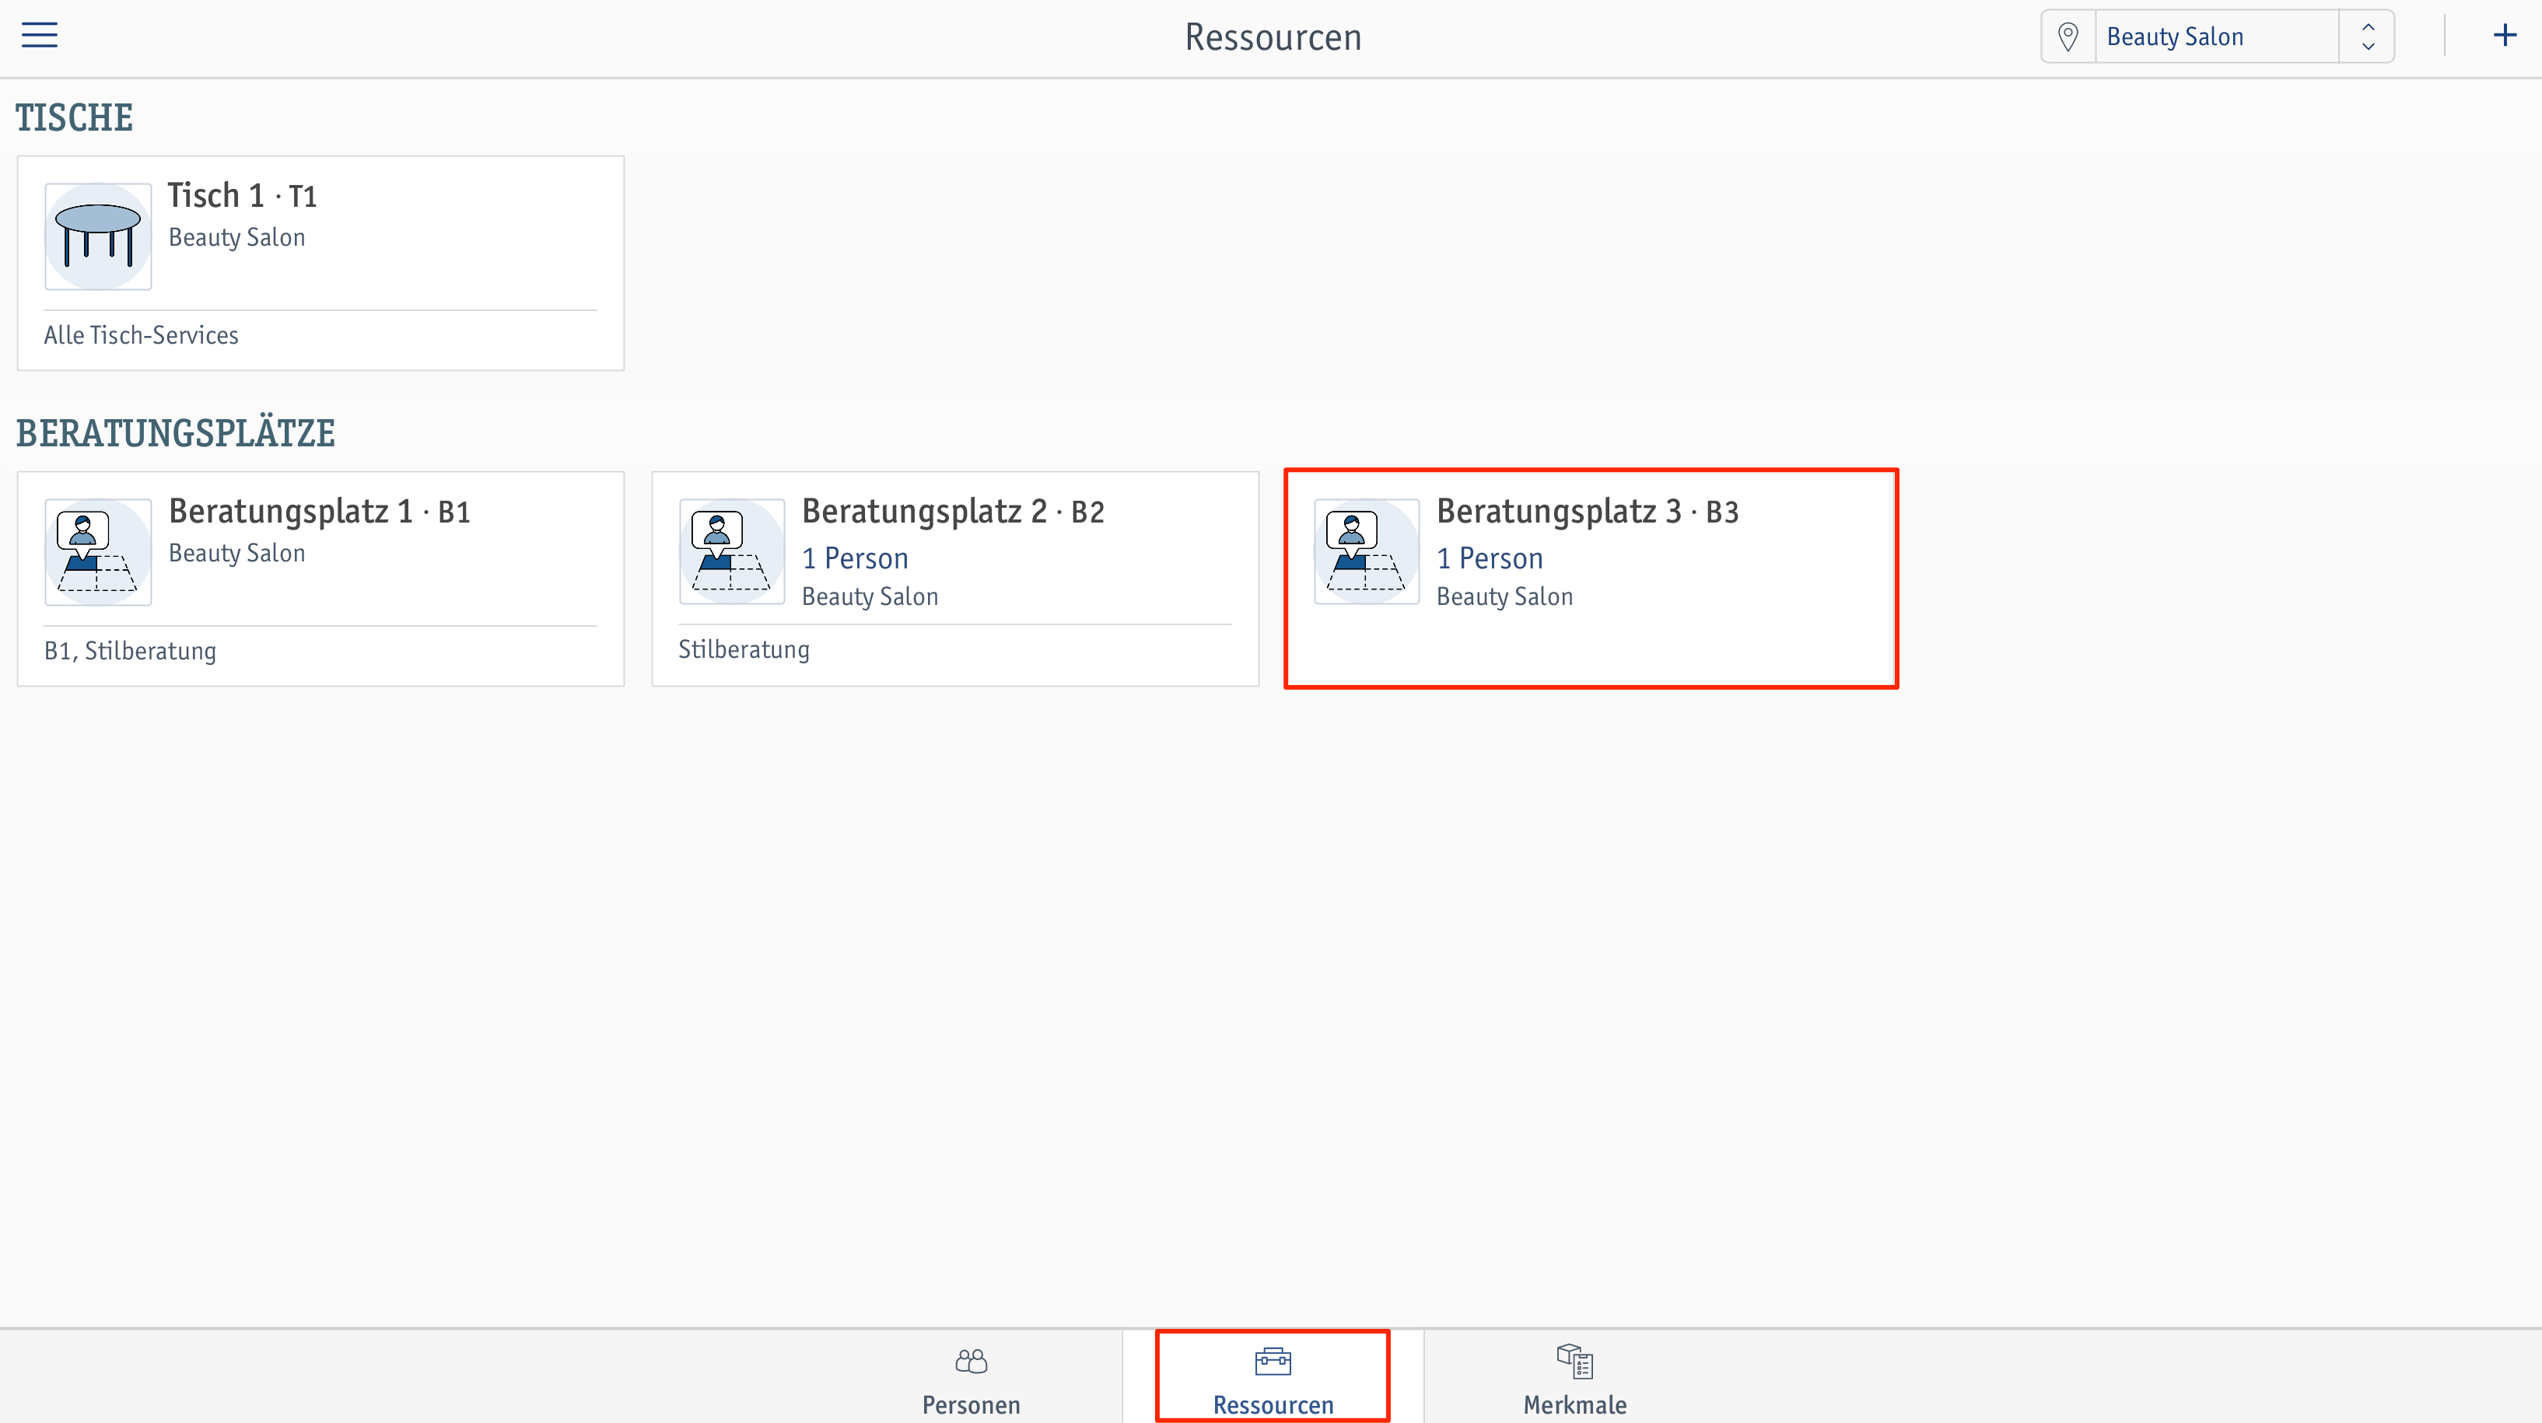
Task: Switch to the Merkmale tab
Action: coord(1575,1376)
